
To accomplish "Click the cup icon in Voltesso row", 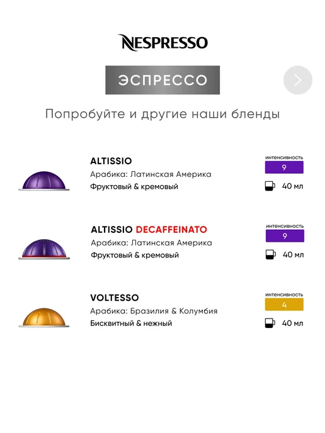I will click(x=270, y=323).
